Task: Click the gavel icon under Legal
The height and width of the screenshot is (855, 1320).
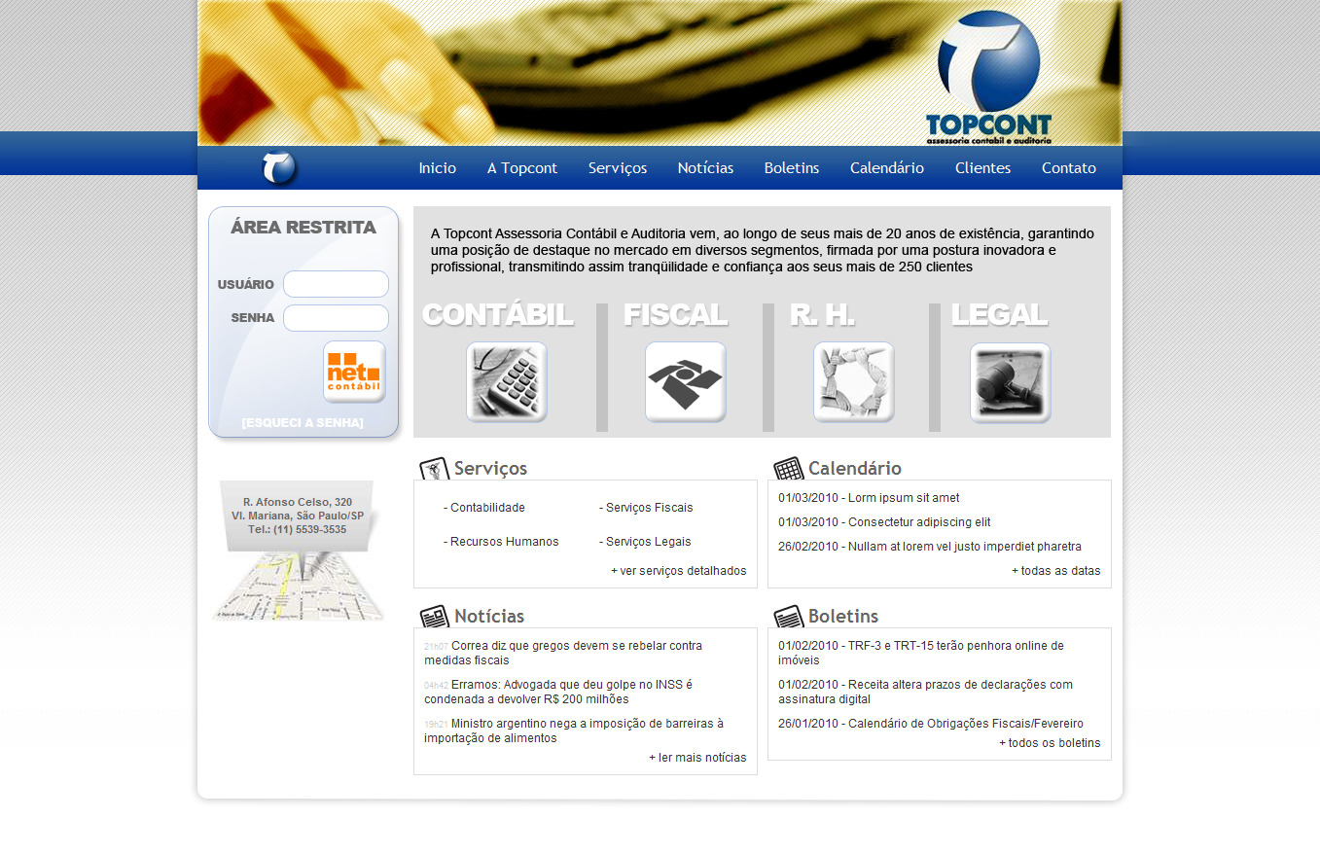Action: tap(1010, 382)
